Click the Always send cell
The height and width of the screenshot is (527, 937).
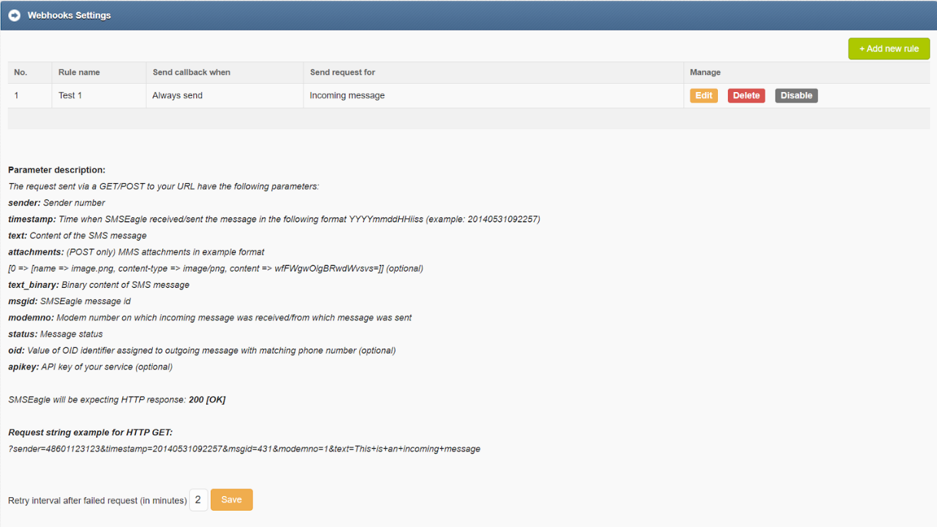[x=224, y=95]
